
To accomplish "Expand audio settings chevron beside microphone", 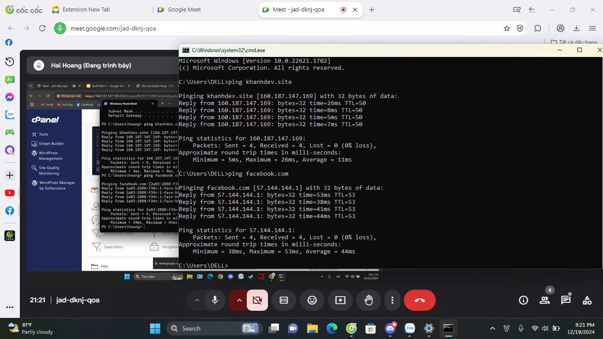I will (197, 300).
